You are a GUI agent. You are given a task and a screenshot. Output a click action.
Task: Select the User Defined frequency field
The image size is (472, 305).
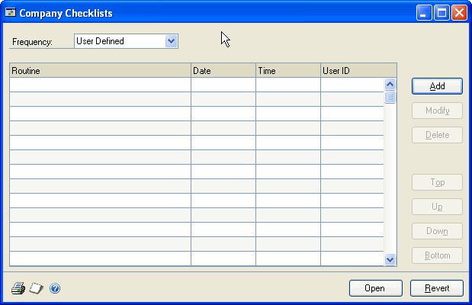(x=126, y=41)
